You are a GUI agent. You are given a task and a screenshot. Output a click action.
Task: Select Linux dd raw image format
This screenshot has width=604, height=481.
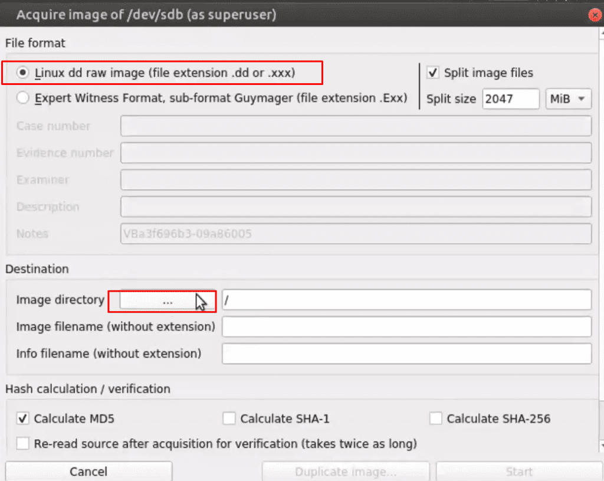pyautogui.click(x=23, y=73)
